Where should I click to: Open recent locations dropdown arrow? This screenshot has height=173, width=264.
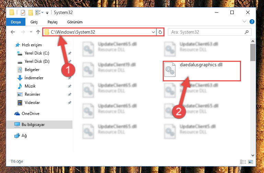point(31,32)
